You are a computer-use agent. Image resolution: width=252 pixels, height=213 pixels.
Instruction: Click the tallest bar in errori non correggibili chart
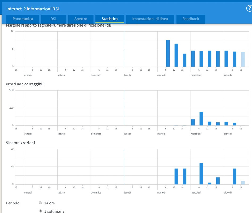tap(201, 118)
